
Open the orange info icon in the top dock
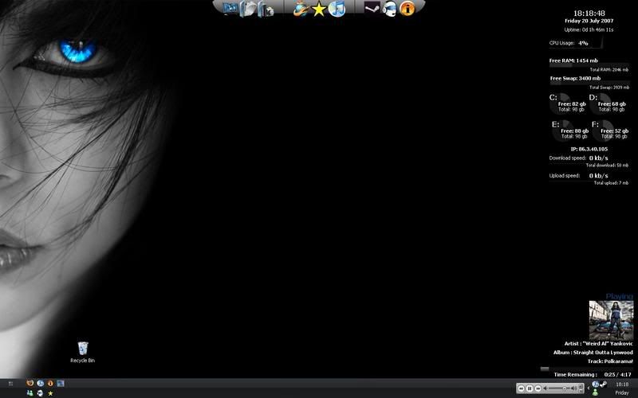pyautogui.click(x=408, y=10)
